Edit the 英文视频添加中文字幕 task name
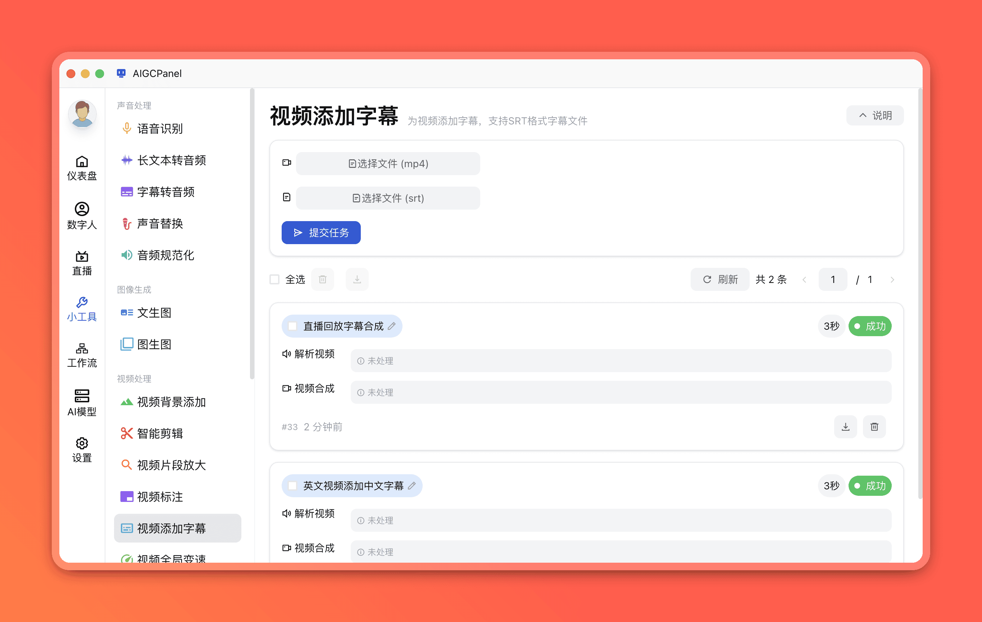The height and width of the screenshot is (622, 982). pyautogui.click(x=412, y=486)
